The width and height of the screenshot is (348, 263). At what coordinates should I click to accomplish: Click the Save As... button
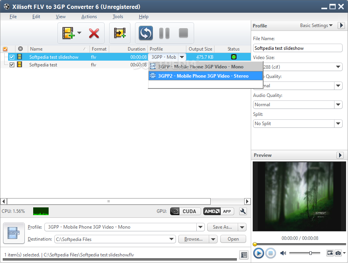pos(222,227)
